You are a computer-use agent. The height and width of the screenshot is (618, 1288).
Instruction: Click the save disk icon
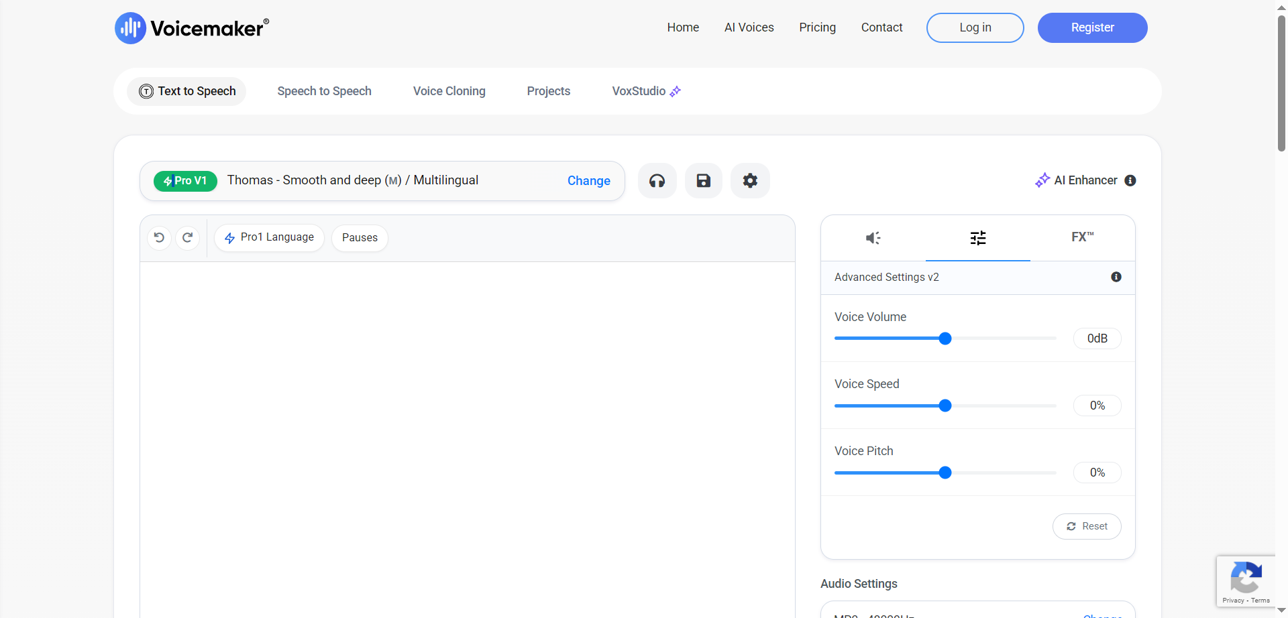(x=704, y=181)
